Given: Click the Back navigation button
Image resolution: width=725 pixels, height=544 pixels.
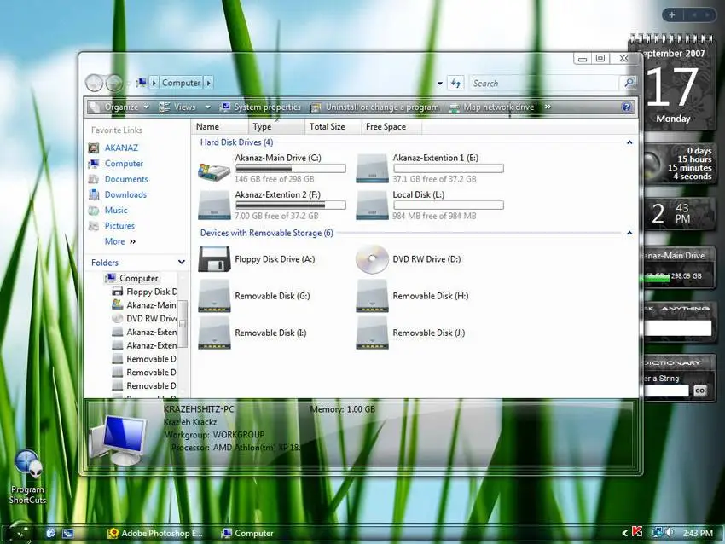Looking at the screenshot, I should click(x=95, y=84).
